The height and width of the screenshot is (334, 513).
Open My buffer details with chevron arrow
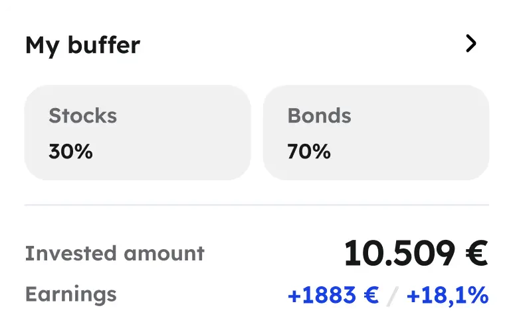(471, 44)
